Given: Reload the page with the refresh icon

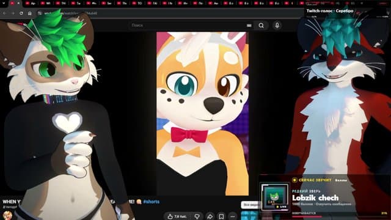Looking at the screenshot, I should [21, 13].
